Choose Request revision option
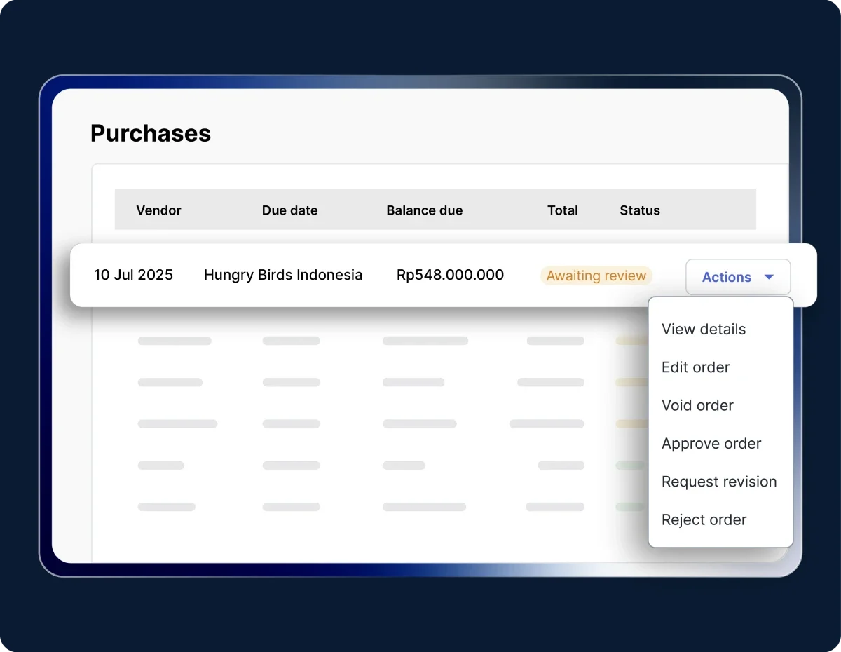The height and width of the screenshot is (652, 841). [719, 482]
